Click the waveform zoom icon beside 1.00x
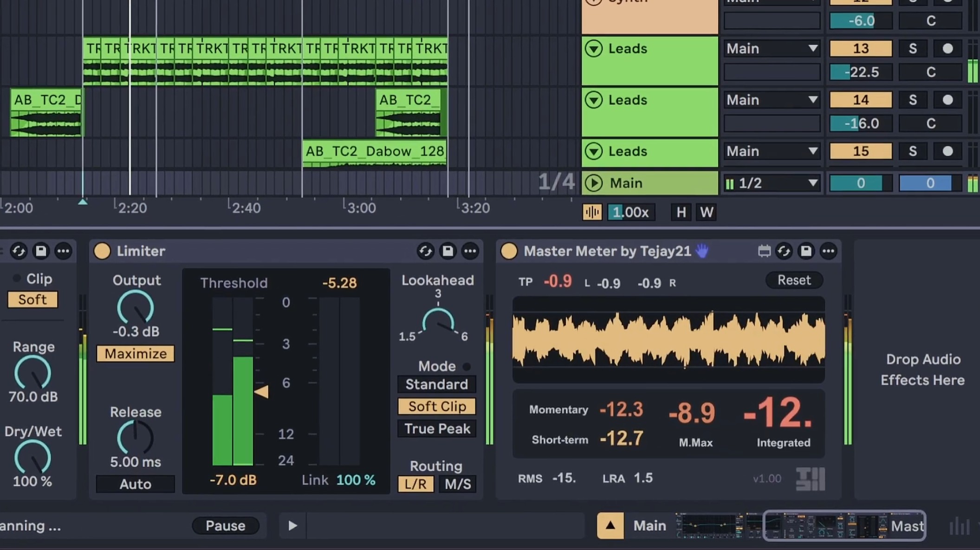Viewport: 980px width, 550px height. (x=592, y=212)
